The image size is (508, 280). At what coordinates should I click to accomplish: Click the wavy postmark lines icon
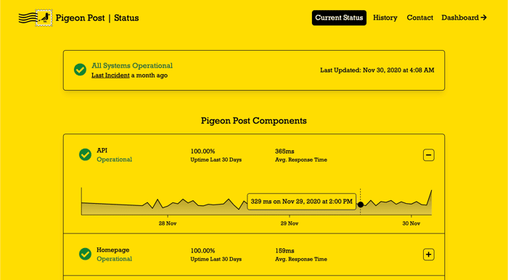pyautogui.click(x=27, y=18)
